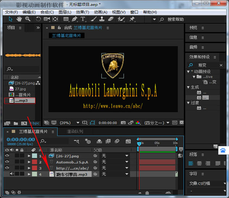Open the 合成(C) menu
This screenshot has width=229, height=198.
coord(47,12)
